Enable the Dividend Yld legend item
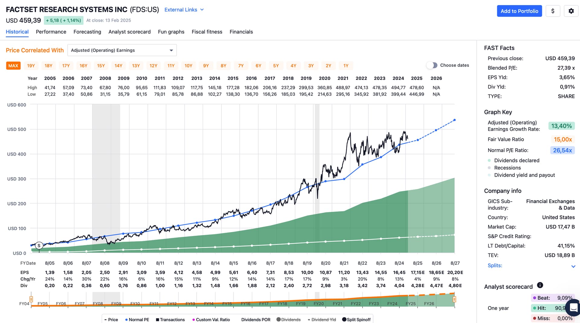 click(x=321, y=320)
